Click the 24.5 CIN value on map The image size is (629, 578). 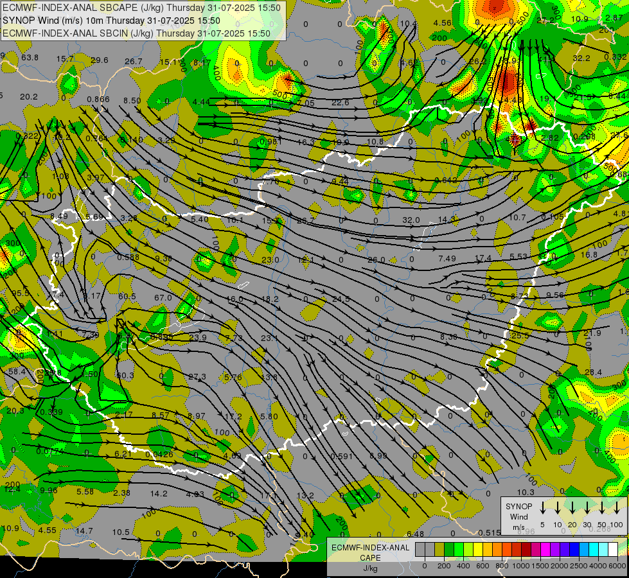341,299
